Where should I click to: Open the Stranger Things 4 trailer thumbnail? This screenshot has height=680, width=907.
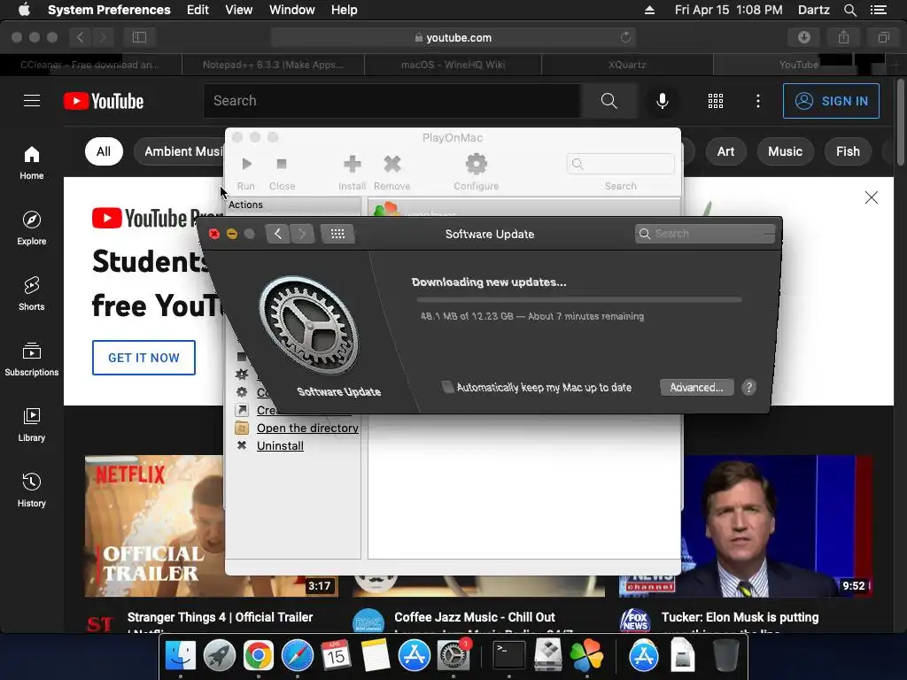(x=154, y=526)
